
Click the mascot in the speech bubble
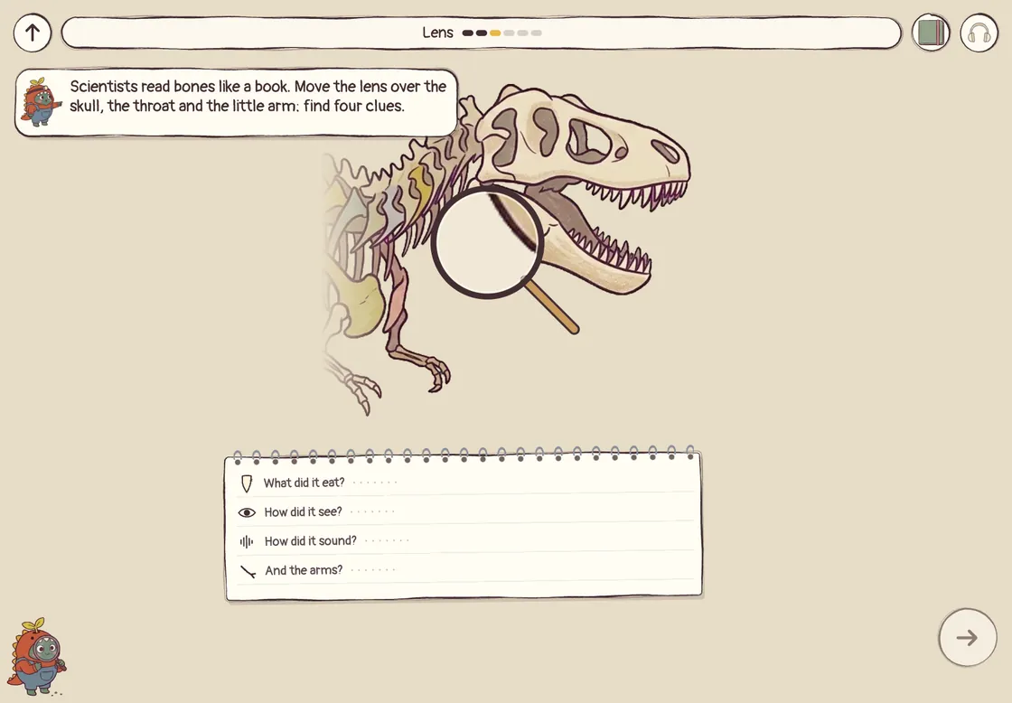(x=40, y=100)
